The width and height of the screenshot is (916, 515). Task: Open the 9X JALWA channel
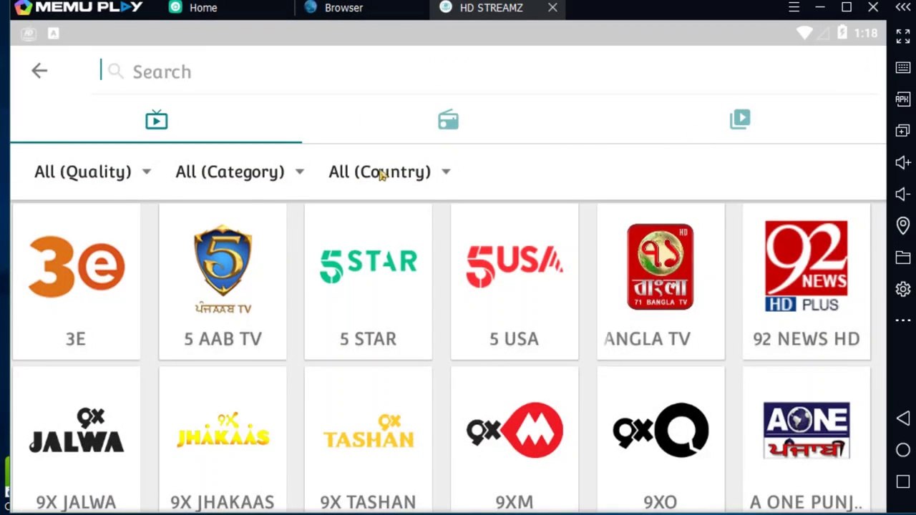tap(76, 441)
